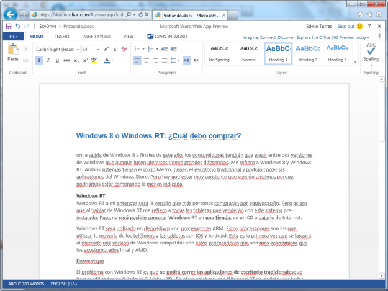Click the browser address bar

pyautogui.click(x=82, y=15)
